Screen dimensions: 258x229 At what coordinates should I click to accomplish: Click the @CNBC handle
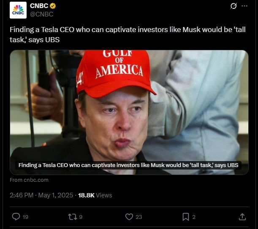(x=41, y=14)
